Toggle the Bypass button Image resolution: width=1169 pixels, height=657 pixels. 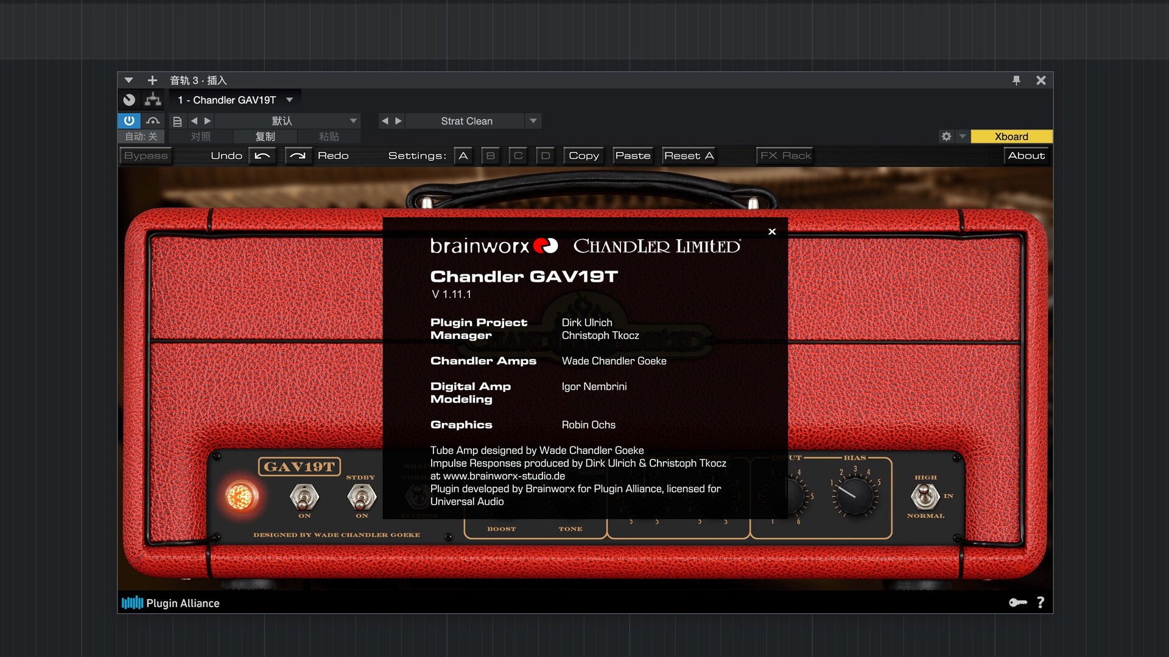146,156
